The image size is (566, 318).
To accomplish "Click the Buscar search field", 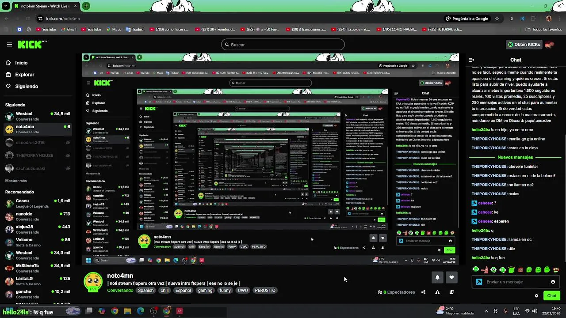I will pos(283,45).
